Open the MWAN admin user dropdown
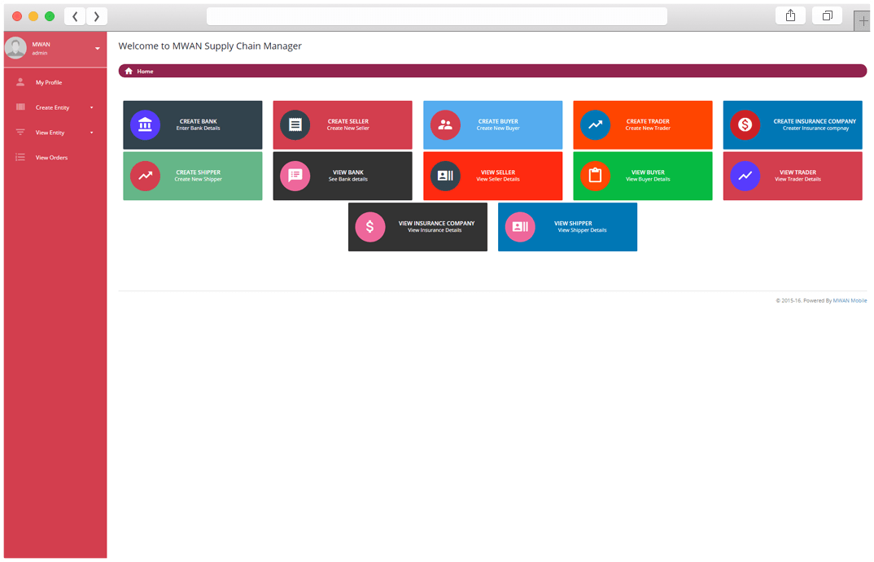 coord(97,49)
